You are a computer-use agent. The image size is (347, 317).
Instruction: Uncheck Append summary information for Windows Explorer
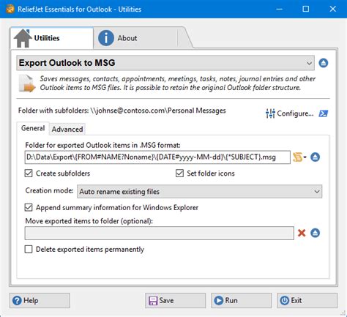tap(29, 208)
